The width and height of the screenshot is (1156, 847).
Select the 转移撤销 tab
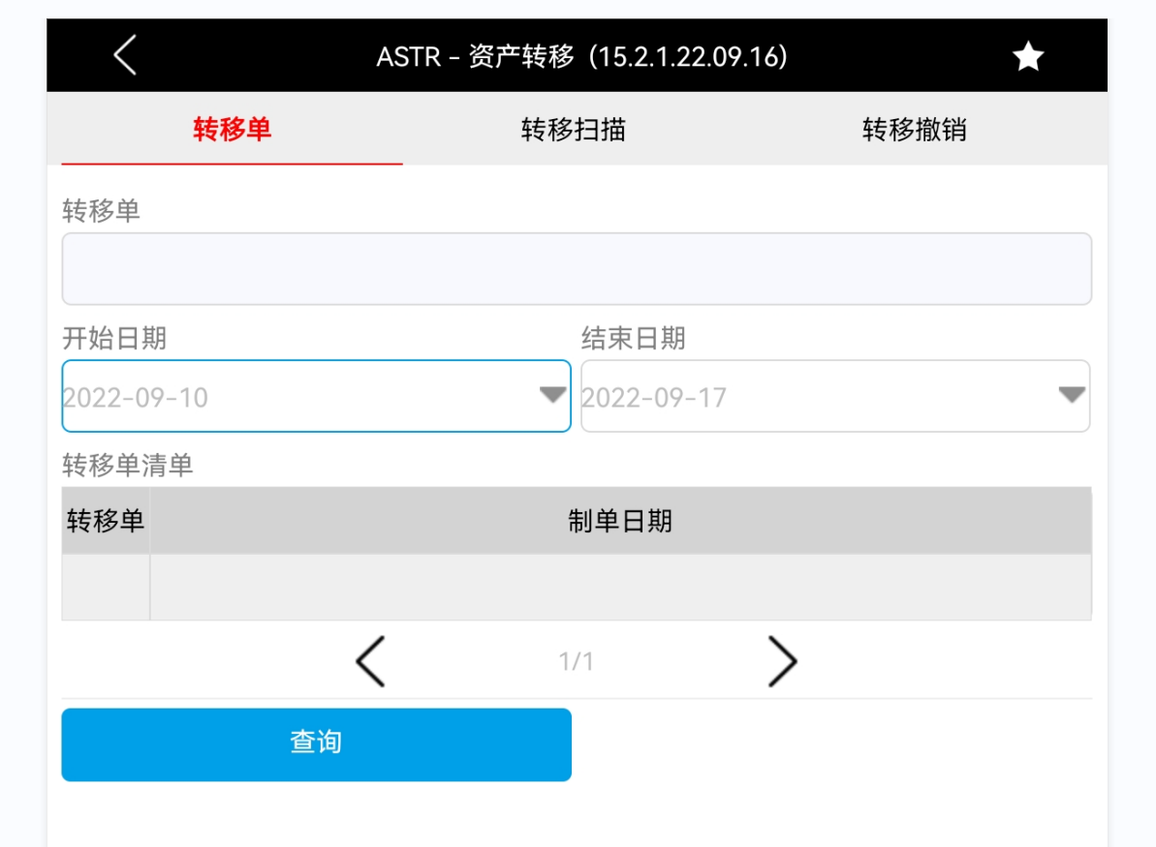(x=914, y=130)
